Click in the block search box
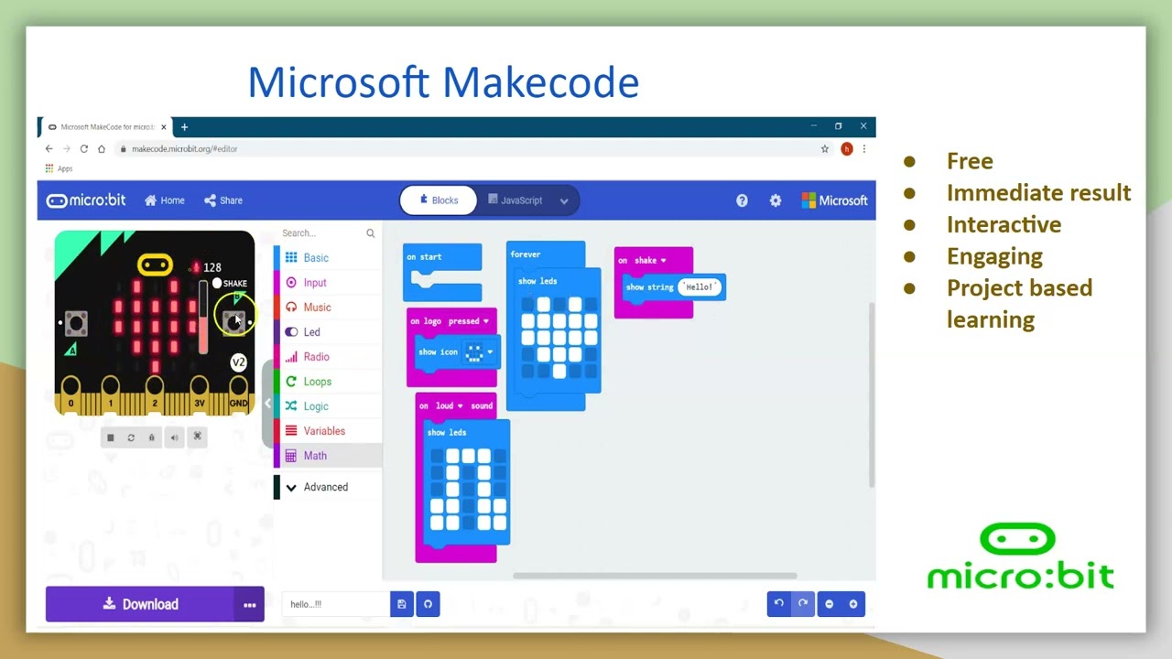1172x659 pixels. click(320, 233)
